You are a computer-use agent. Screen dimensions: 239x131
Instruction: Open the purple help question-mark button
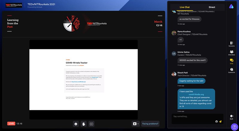click(x=235, y=127)
